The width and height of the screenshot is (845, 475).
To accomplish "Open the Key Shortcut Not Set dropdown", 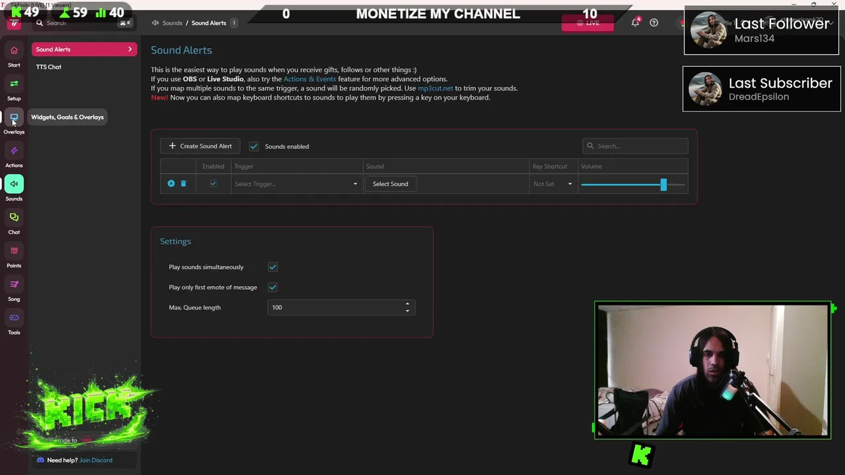I will pos(553,184).
